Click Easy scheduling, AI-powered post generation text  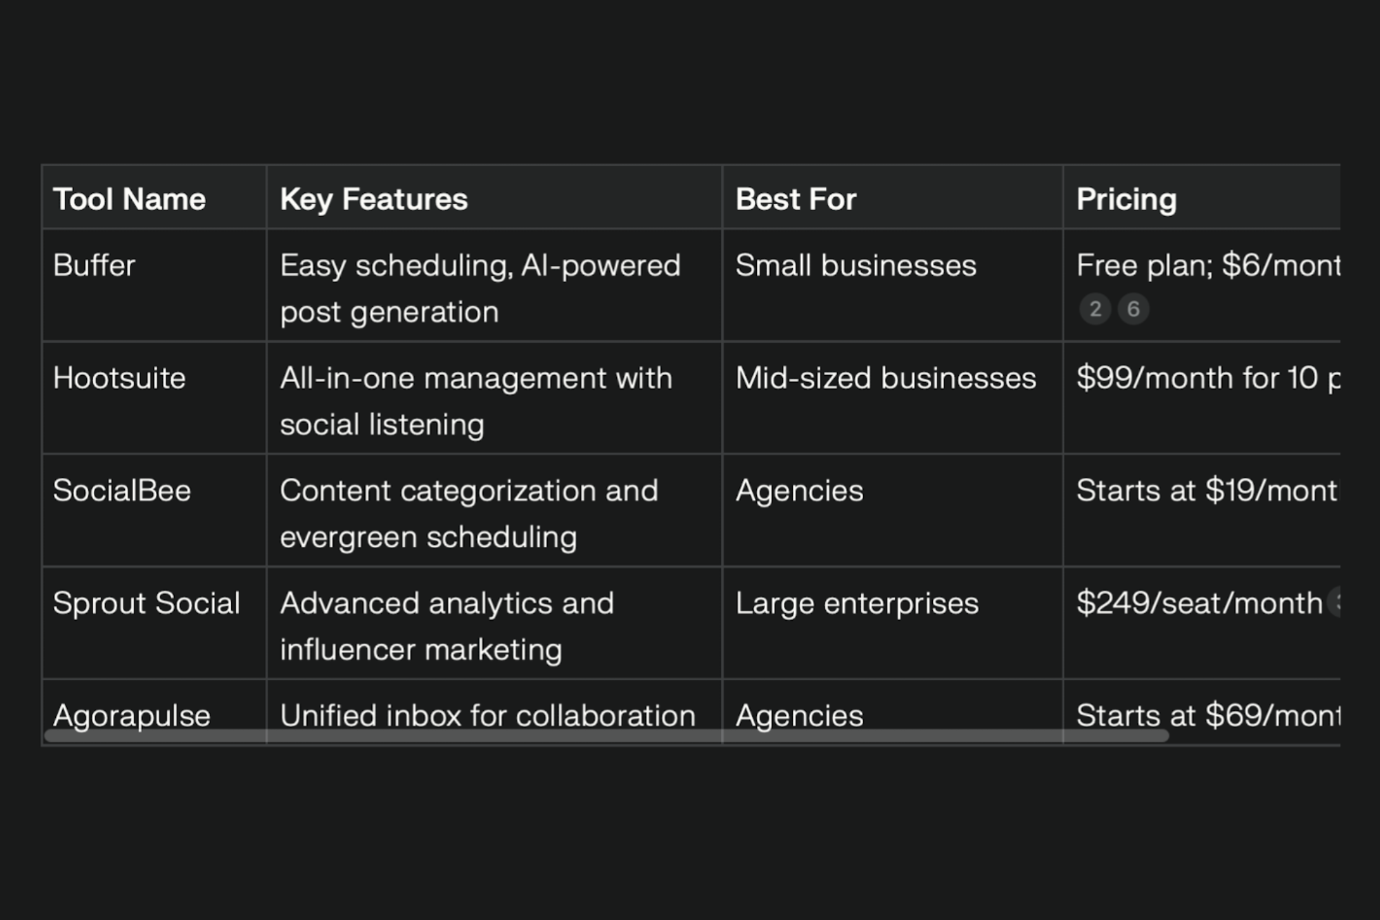click(x=480, y=288)
